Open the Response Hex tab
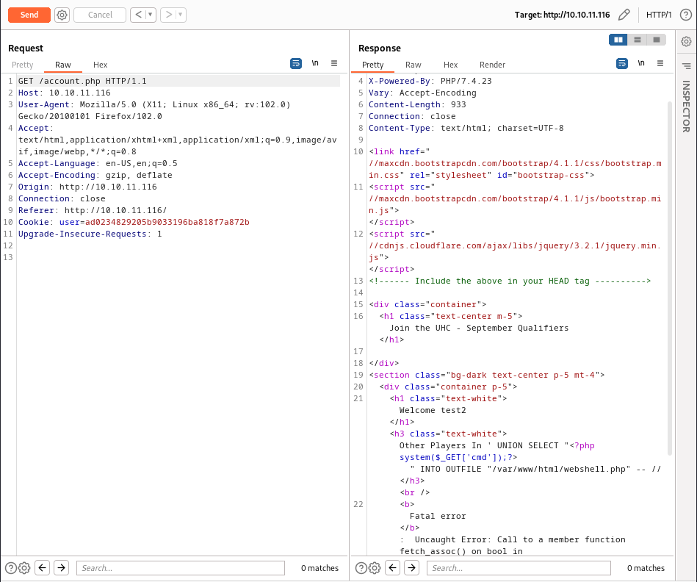 451,65
